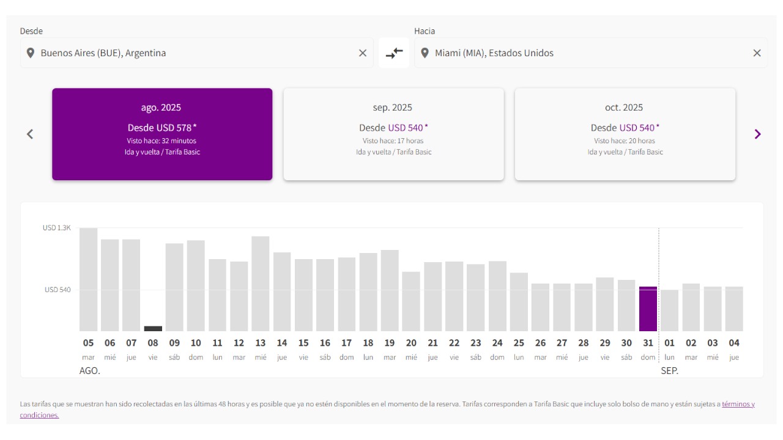The image size is (783, 440).
Task: Select the sep. 2025 fare card
Action: tap(393, 134)
